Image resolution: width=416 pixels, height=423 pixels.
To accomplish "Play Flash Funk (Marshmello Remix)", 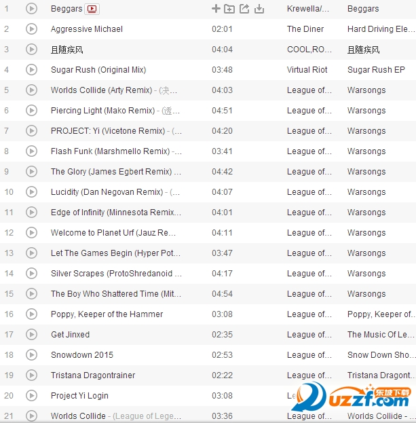I will (x=31, y=151).
